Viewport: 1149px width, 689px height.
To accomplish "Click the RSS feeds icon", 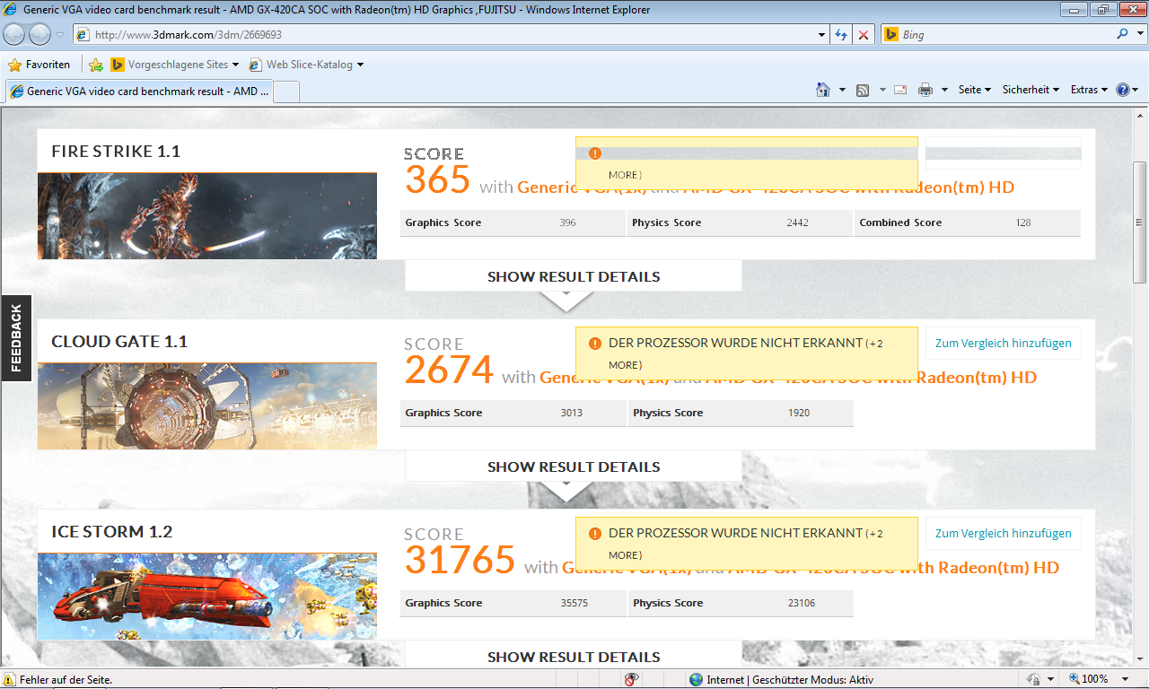I will tap(863, 90).
